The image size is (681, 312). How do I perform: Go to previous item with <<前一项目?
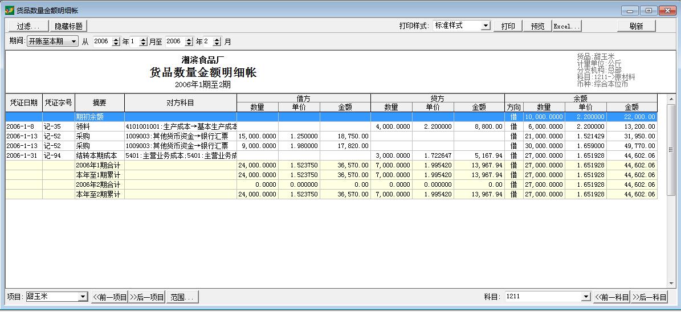click(x=109, y=297)
